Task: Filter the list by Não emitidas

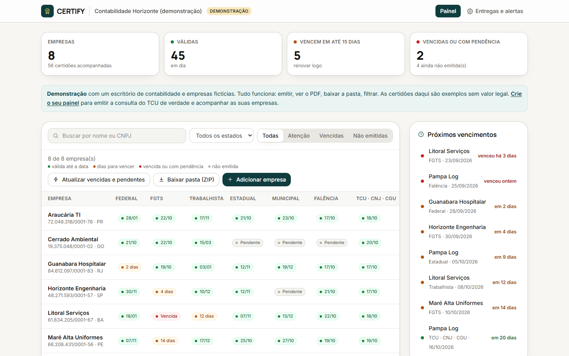Action: (370, 136)
